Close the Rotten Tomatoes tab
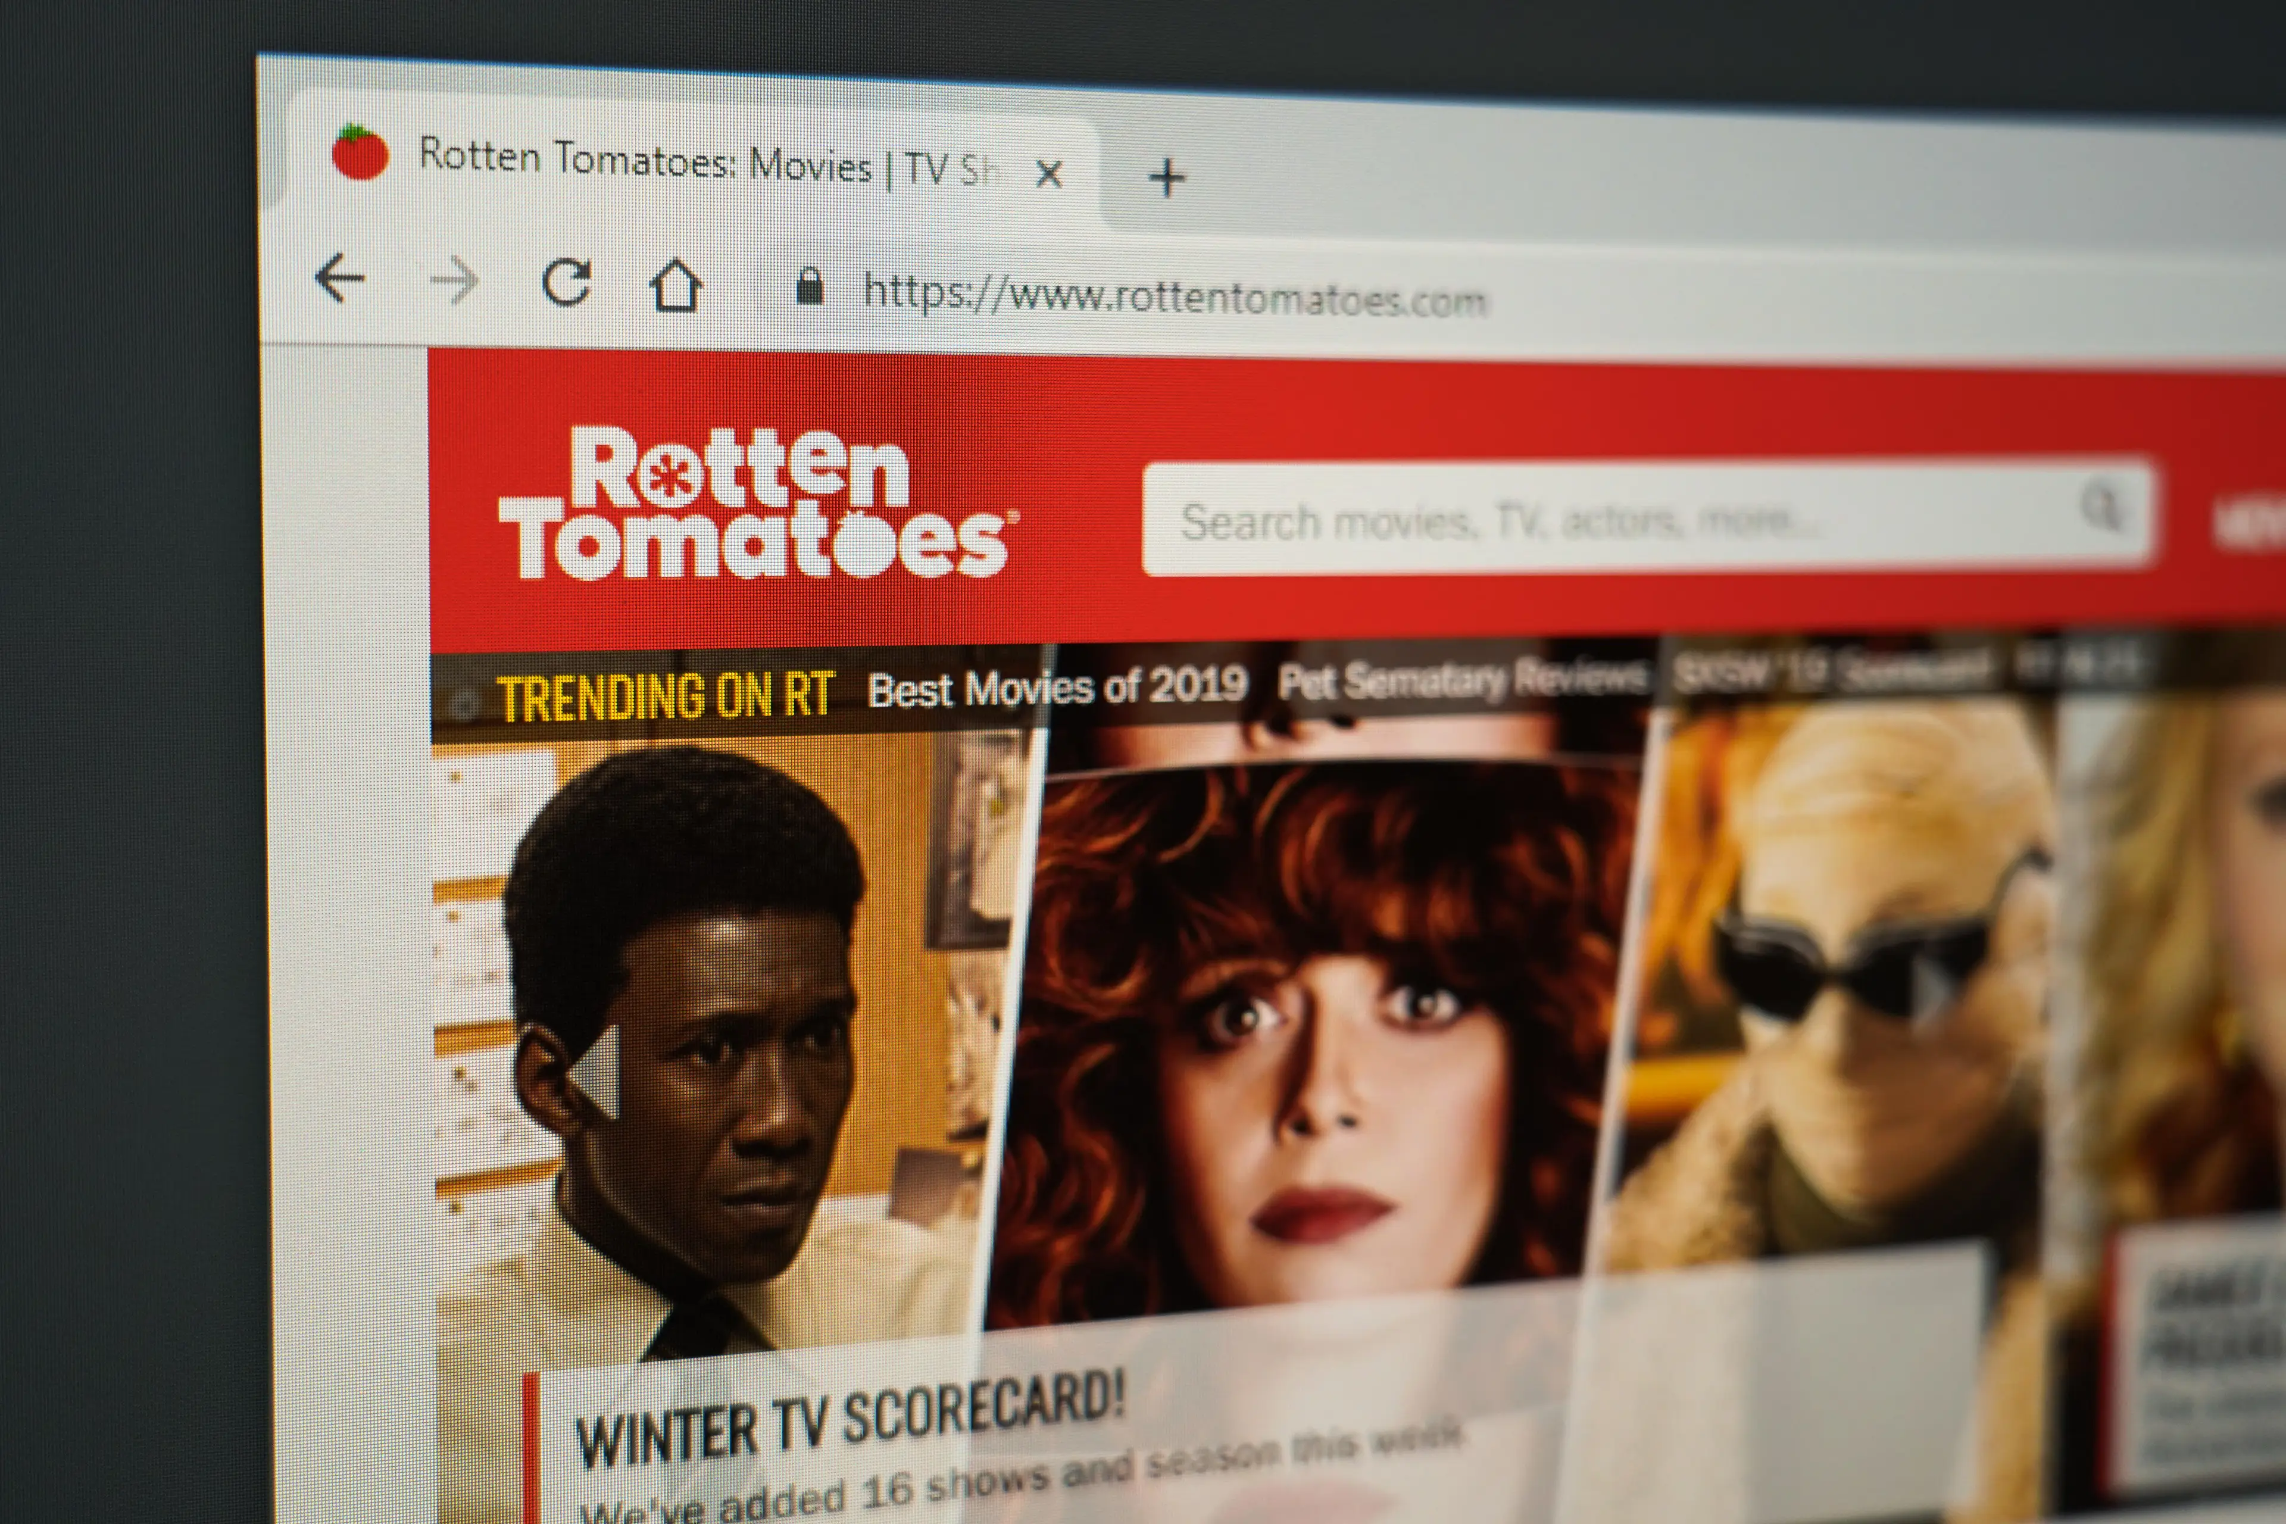The height and width of the screenshot is (1524, 2286). [x=1050, y=174]
